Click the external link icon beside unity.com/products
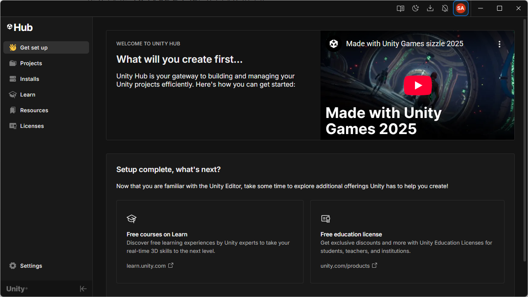This screenshot has width=528, height=297. (375, 265)
